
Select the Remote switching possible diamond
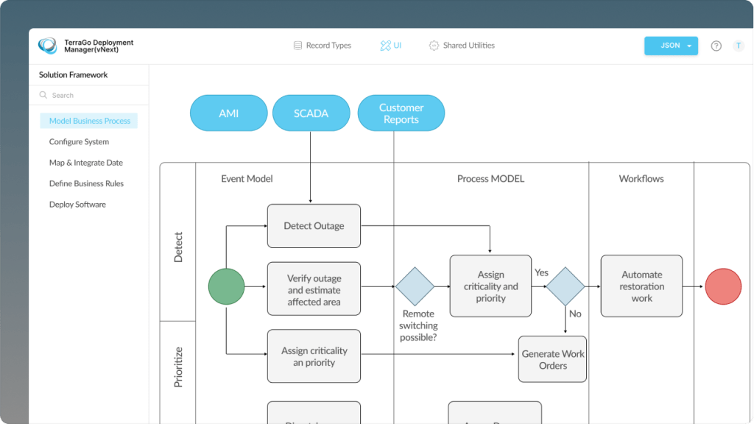[x=415, y=286]
